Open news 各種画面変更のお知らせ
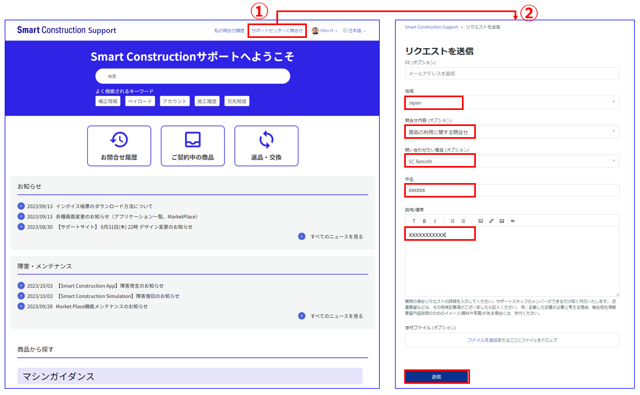 tap(127, 217)
